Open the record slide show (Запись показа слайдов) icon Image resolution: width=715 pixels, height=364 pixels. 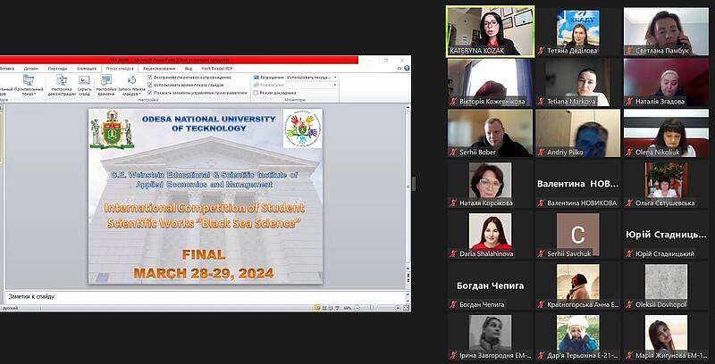pos(131,80)
